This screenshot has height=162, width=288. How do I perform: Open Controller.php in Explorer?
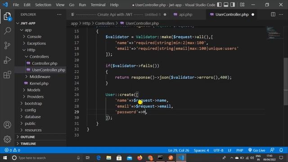pos(45,63)
